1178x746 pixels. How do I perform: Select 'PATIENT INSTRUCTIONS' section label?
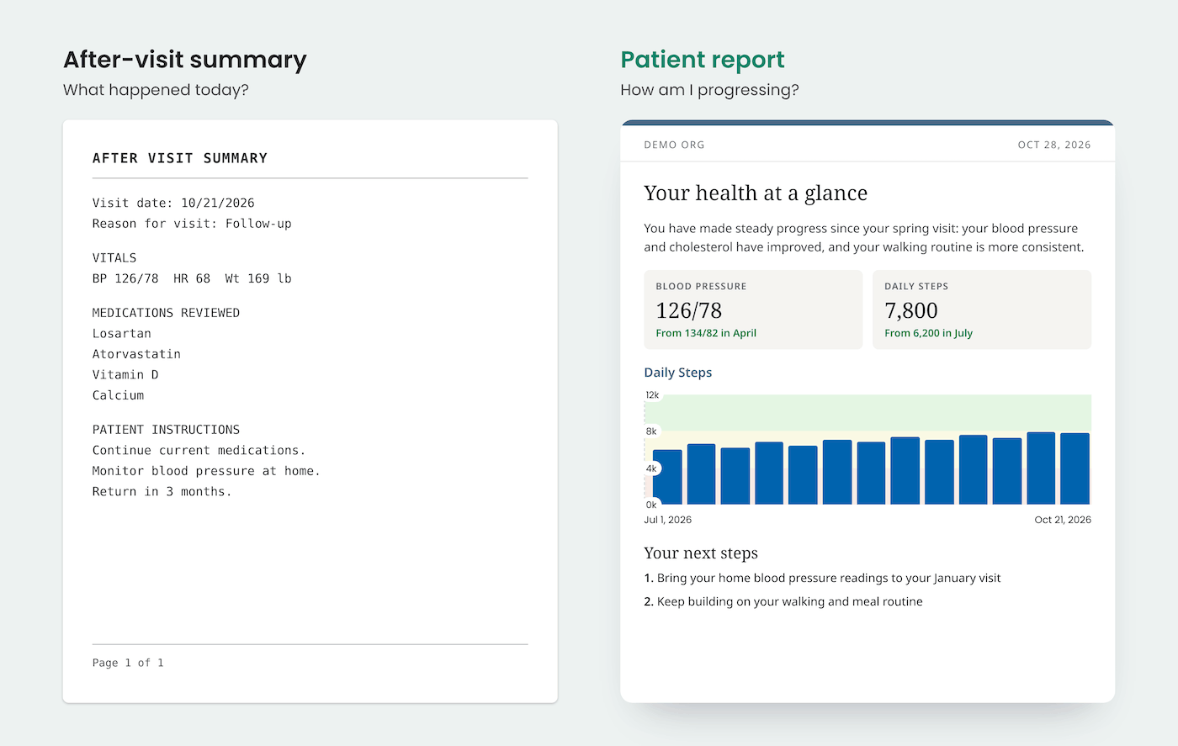[166, 430]
